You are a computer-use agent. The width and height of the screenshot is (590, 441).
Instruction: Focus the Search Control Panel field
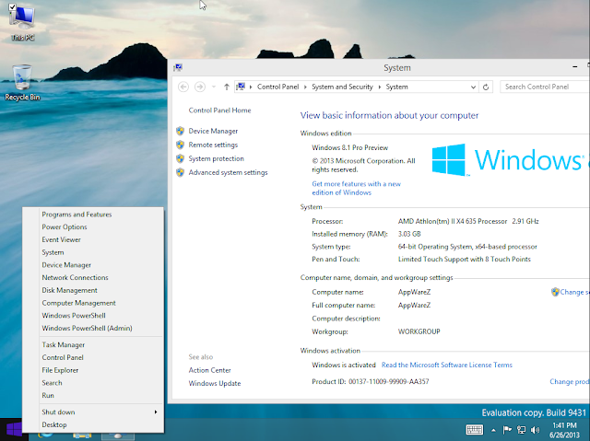point(545,87)
